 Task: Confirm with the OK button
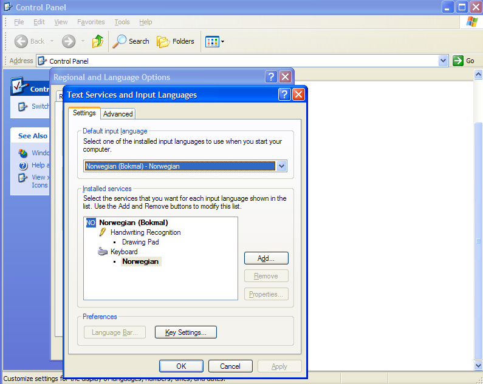[181, 366]
